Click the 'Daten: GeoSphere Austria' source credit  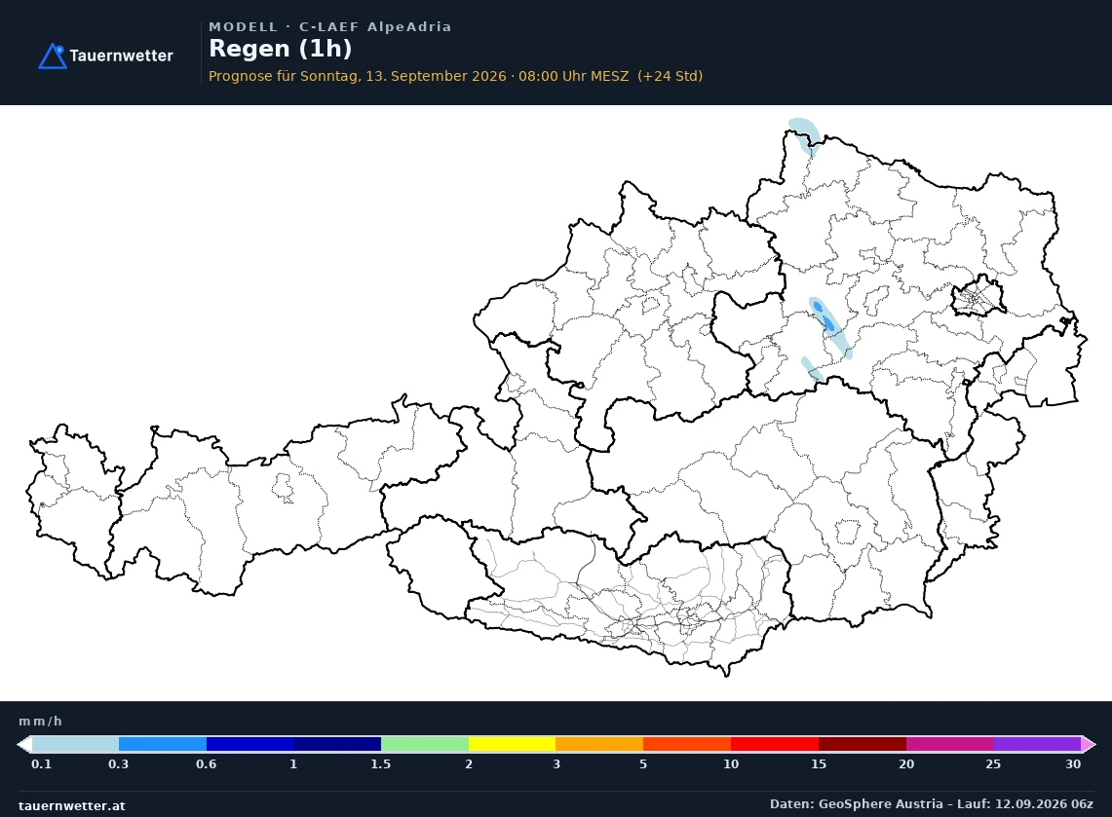[x=931, y=804]
